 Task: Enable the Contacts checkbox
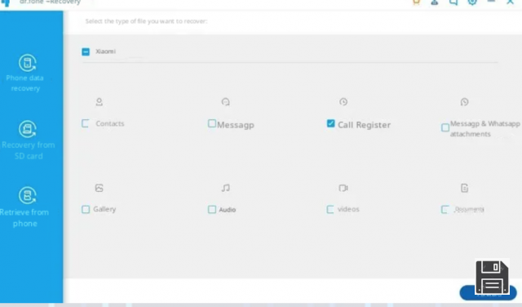pyautogui.click(x=86, y=123)
